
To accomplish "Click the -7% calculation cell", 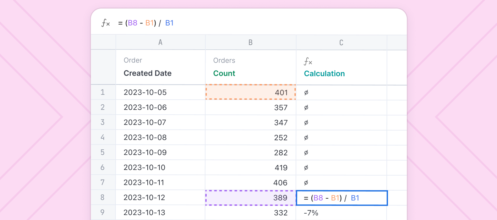I will [311, 213].
